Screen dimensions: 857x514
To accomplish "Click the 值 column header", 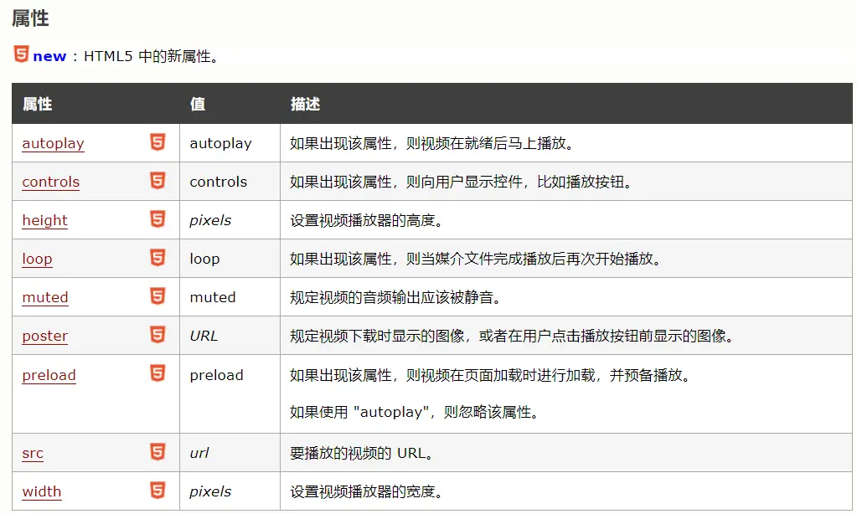I will coord(198,104).
